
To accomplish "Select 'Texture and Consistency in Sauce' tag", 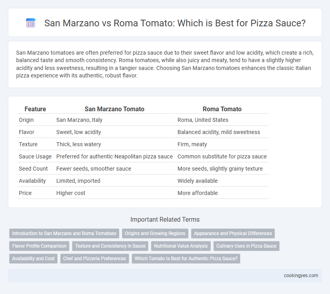I will pos(110,246).
